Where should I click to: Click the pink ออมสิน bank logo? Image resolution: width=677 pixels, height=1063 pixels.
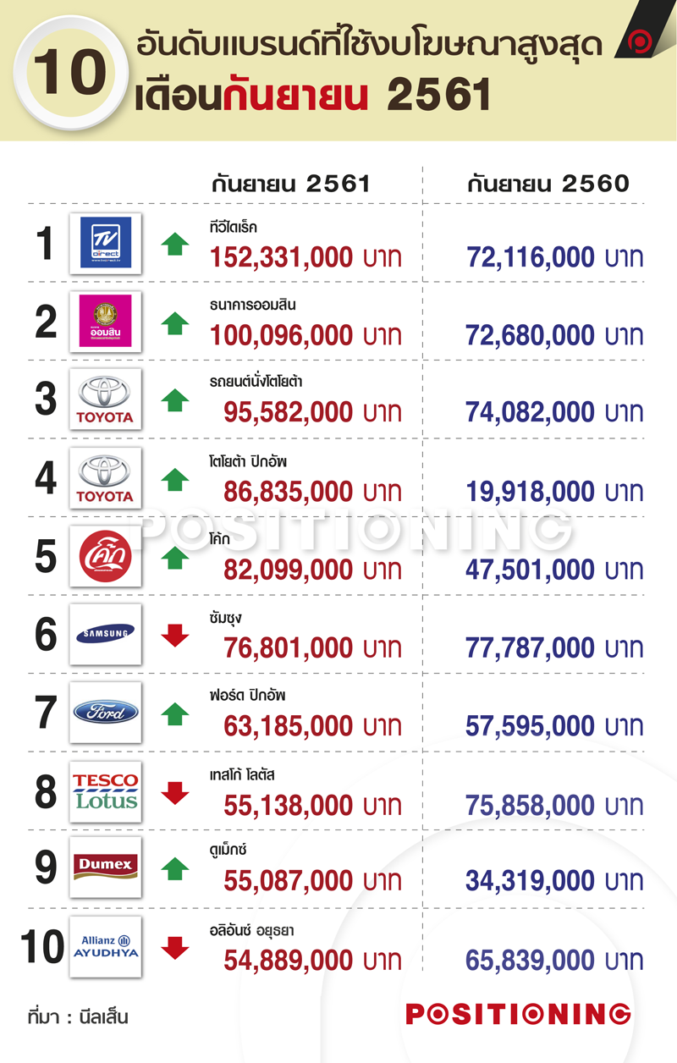click(x=106, y=322)
